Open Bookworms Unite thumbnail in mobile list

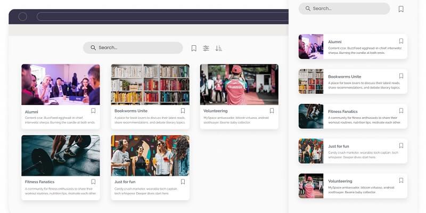point(311,81)
